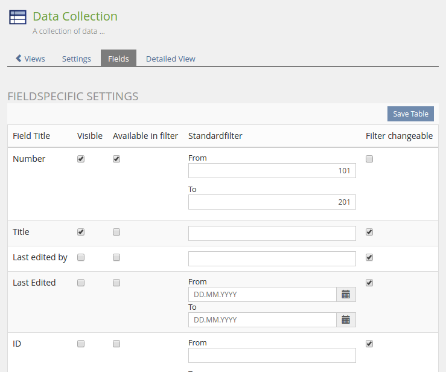The image size is (446, 372).
Task: Uncheck Filter changeable for Last Edited
Action: point(369,283)
